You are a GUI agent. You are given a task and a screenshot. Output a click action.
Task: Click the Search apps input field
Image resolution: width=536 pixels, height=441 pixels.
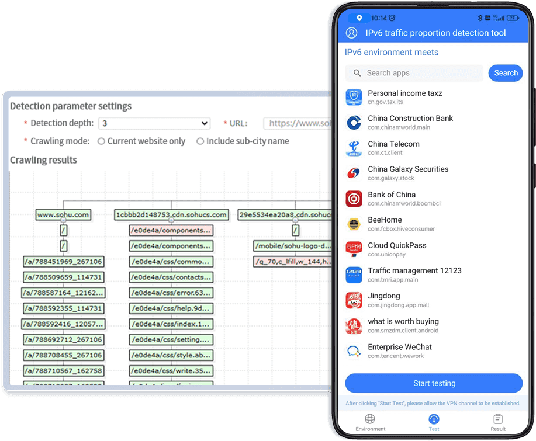pos(415,73)
